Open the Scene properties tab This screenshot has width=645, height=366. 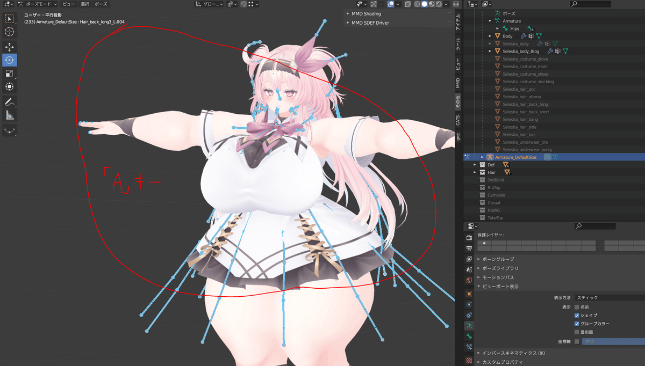(x=469, y=269)
